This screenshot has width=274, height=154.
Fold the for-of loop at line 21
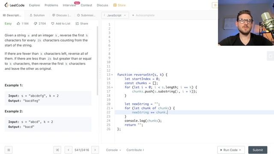112,108
